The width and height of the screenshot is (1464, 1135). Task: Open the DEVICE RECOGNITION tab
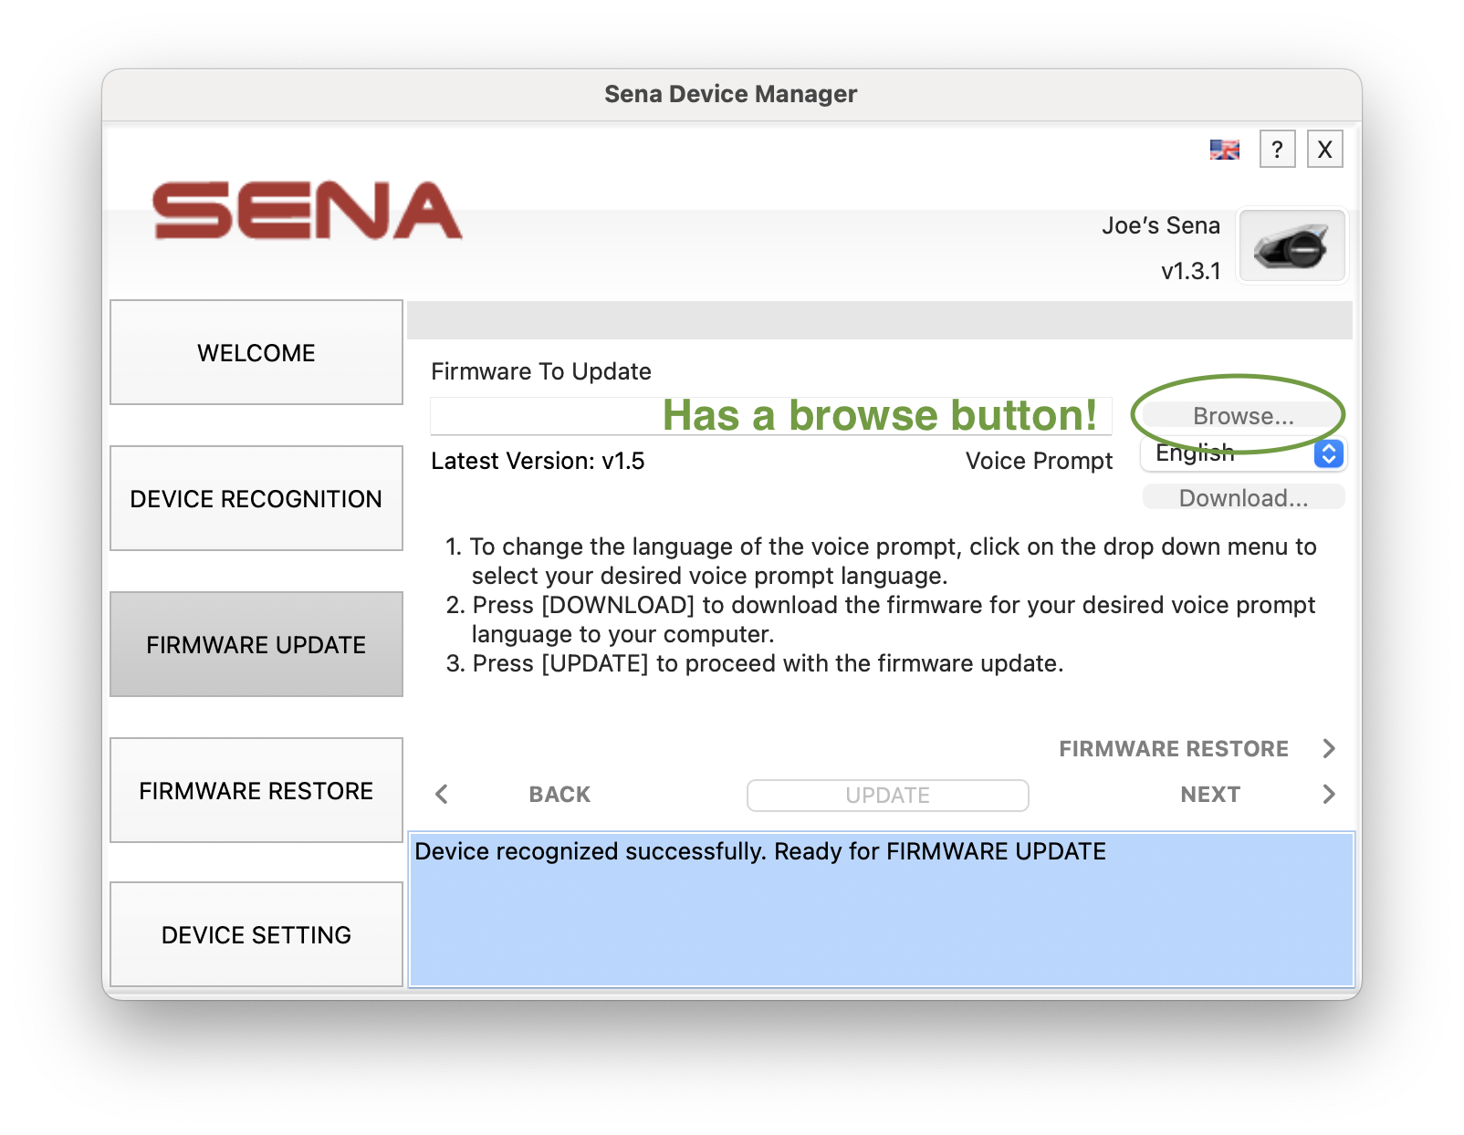click(256, 498)
